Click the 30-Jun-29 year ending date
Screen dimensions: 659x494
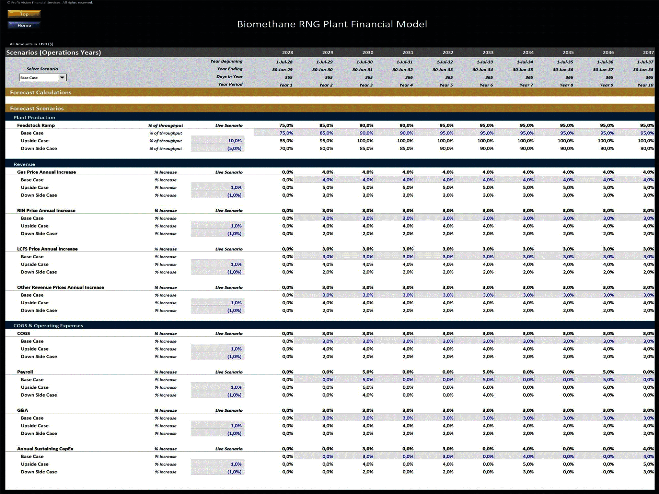pos(282,70)
